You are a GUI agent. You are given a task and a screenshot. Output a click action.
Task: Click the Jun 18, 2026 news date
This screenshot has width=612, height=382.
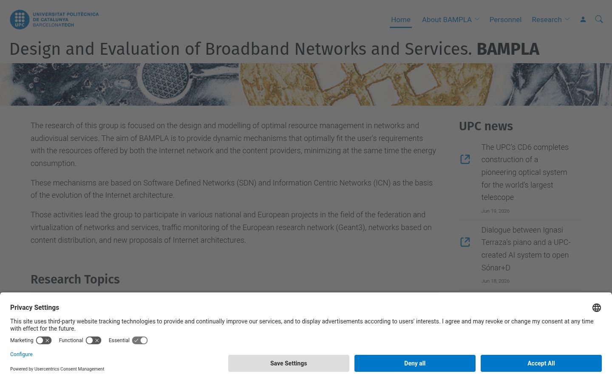[x=495, y=281]
